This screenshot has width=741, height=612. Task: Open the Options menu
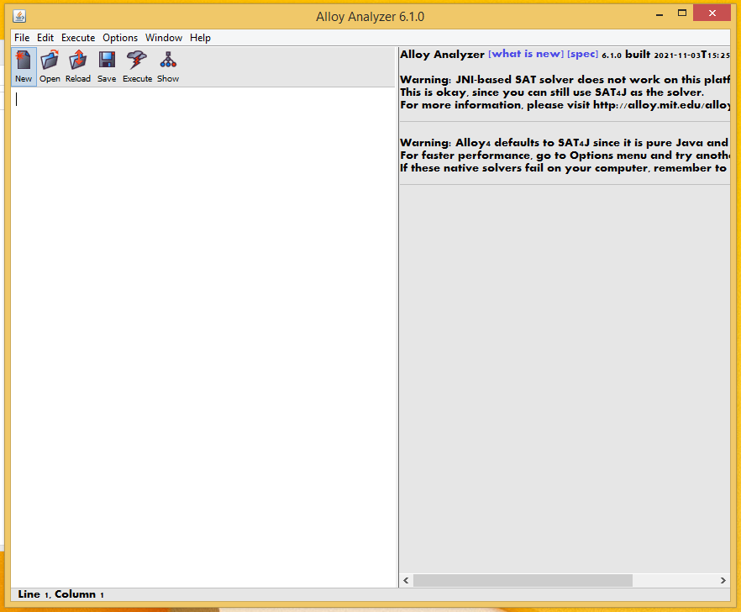coord(120,38)
